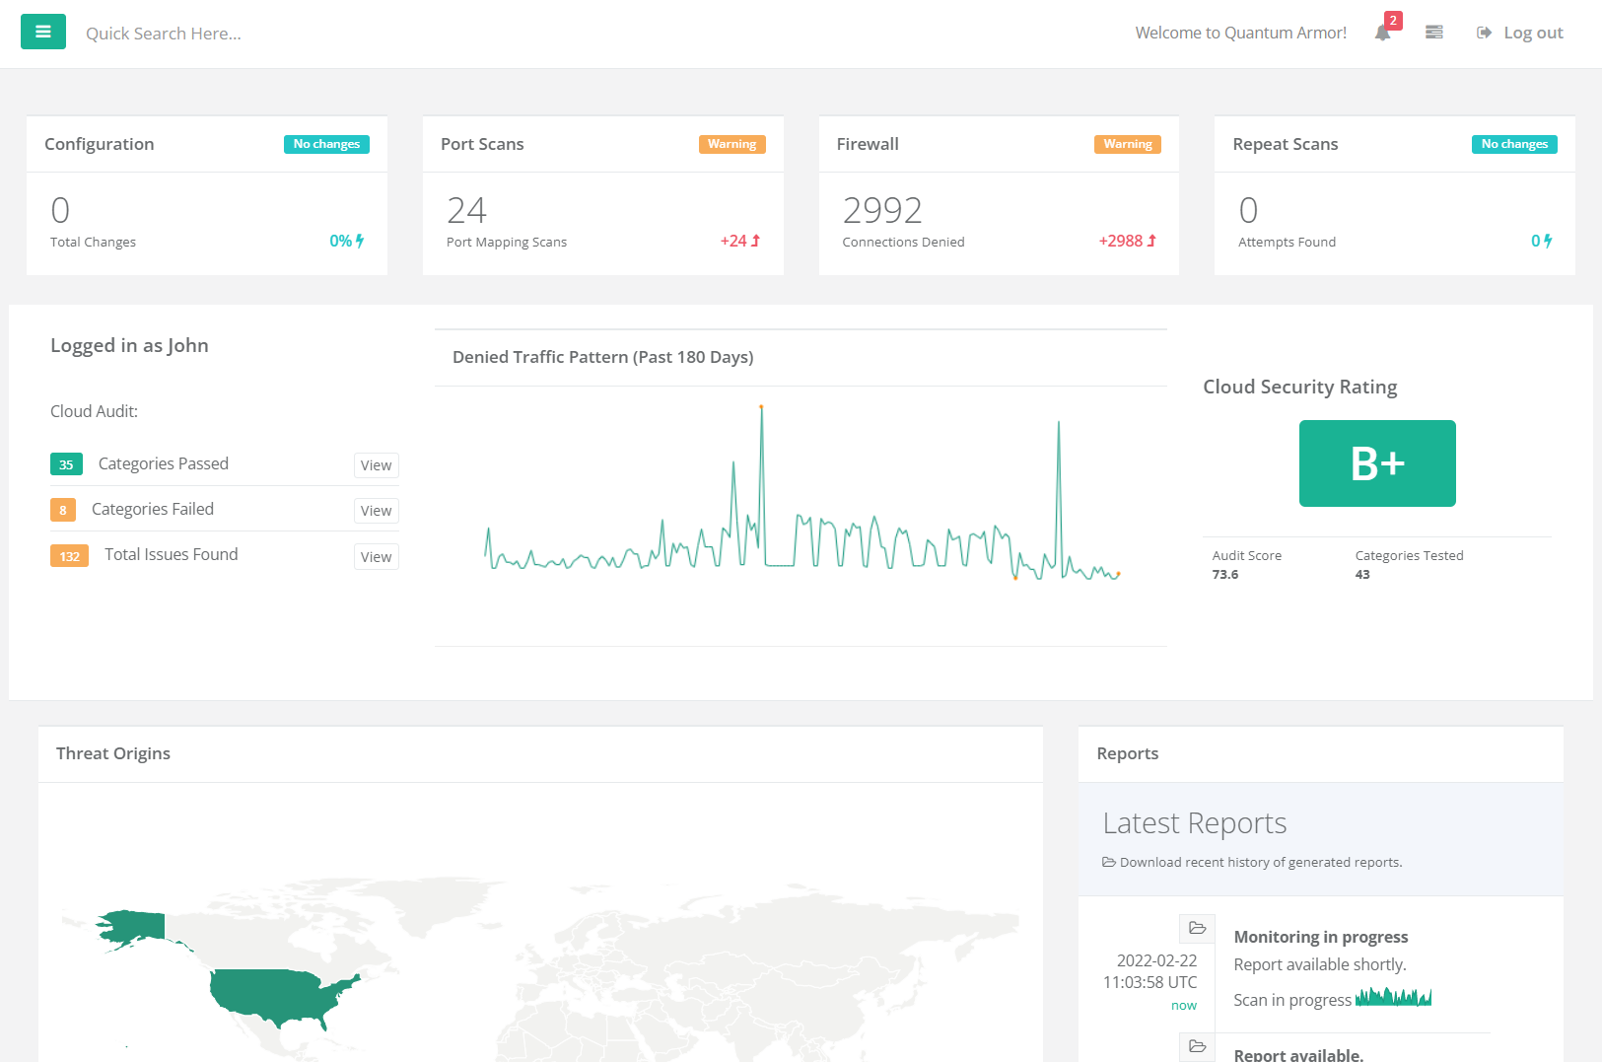1602x1062 pixels.
Task: Click the server status icon in the header
Action: tap(1433, 32)
